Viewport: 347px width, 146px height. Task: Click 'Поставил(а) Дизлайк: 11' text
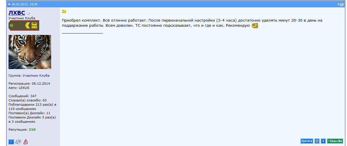point(30,113)
